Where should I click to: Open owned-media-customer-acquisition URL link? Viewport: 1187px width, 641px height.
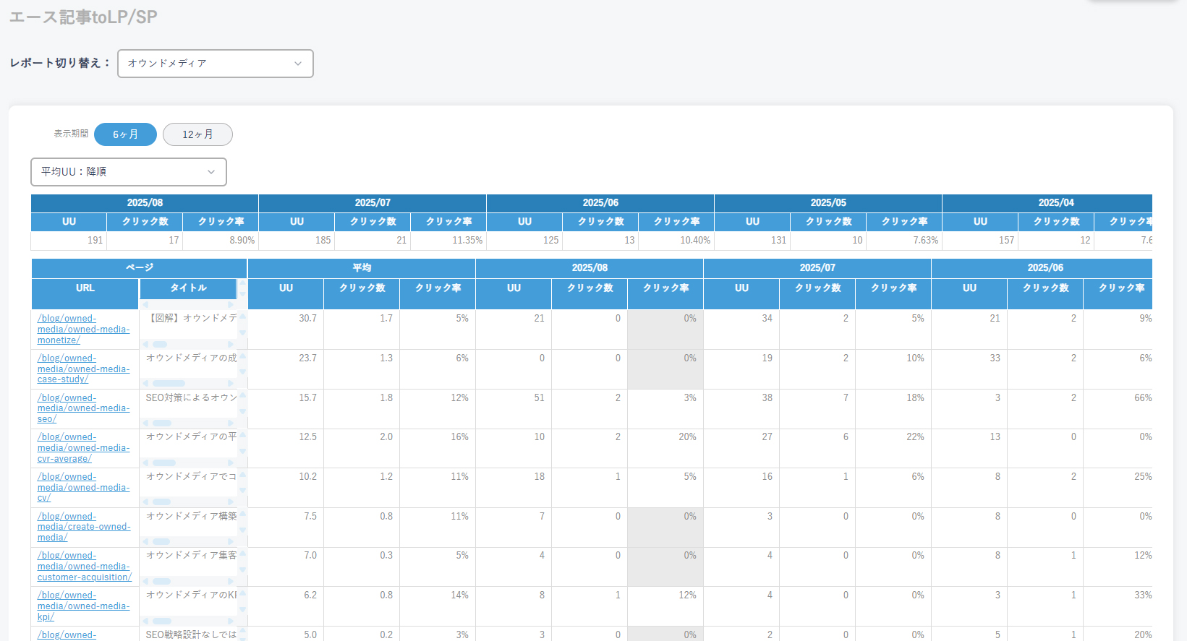83,567
